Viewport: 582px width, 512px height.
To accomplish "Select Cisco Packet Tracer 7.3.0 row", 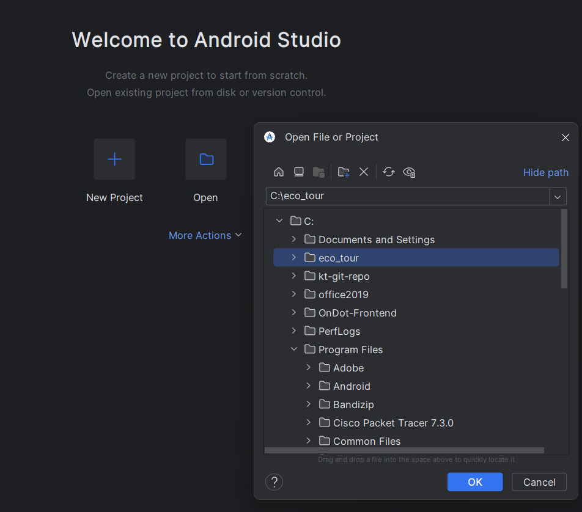I will pyautogui.click(x=416, y=423).
